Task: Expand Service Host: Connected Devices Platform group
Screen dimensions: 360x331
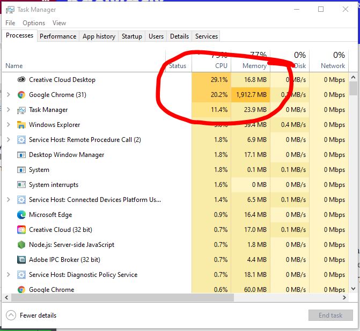Action: click(x=9, y=200)
